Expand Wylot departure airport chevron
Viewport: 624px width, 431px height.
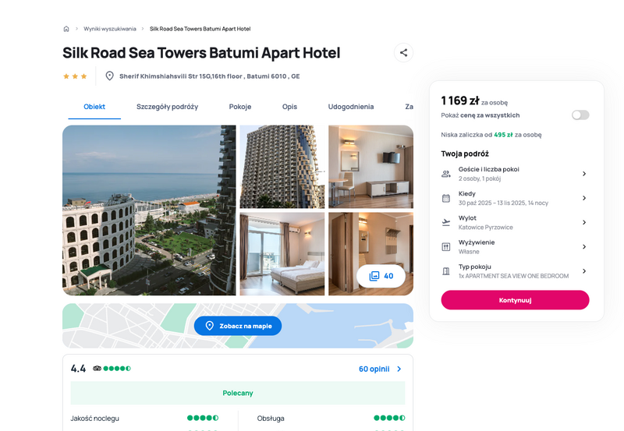pyautogui.click(x=584, y=222)
